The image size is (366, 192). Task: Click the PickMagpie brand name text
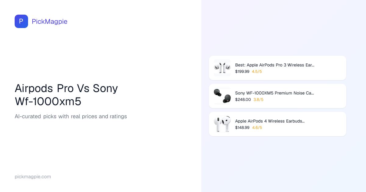pos(49,21)
